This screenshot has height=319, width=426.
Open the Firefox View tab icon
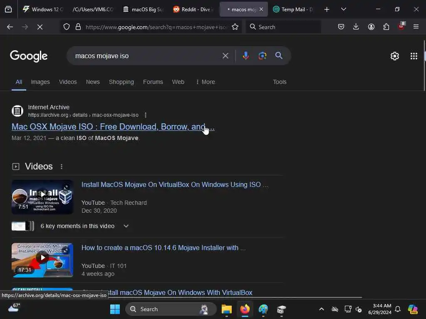pyautogui.click(x=8, y=9)
